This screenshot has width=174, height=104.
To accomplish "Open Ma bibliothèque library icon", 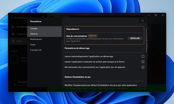I will pos(13,27).
